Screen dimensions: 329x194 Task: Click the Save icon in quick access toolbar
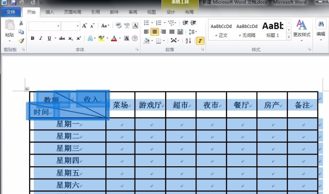(x=14, y=2)
